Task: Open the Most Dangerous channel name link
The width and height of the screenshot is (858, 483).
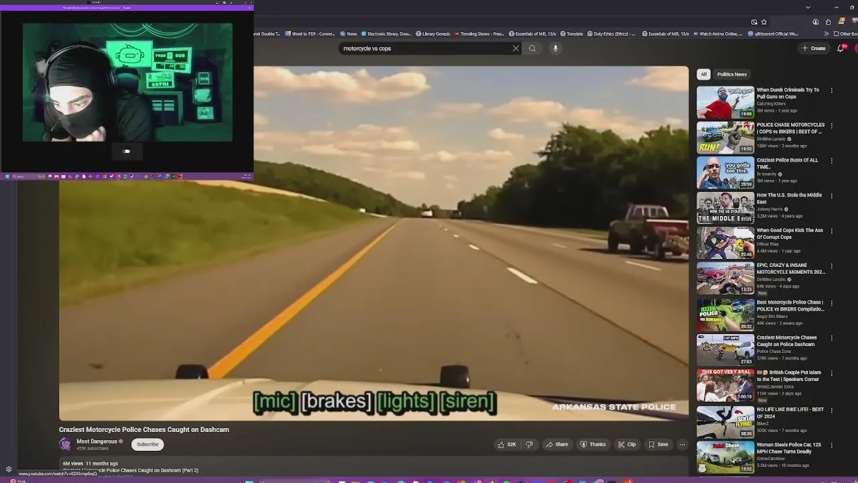Action: [x=97, y=441]
